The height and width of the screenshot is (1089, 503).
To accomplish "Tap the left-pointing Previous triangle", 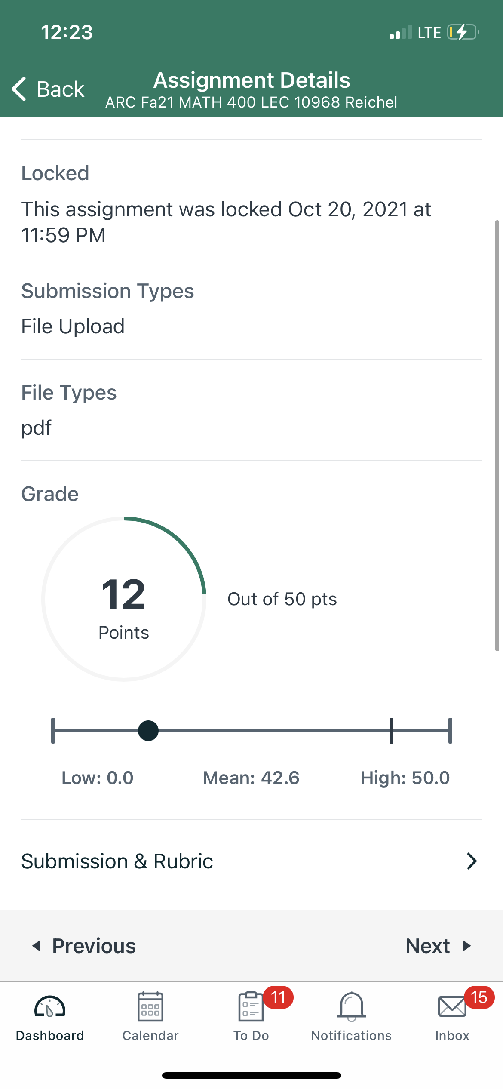I will (37, 946).
